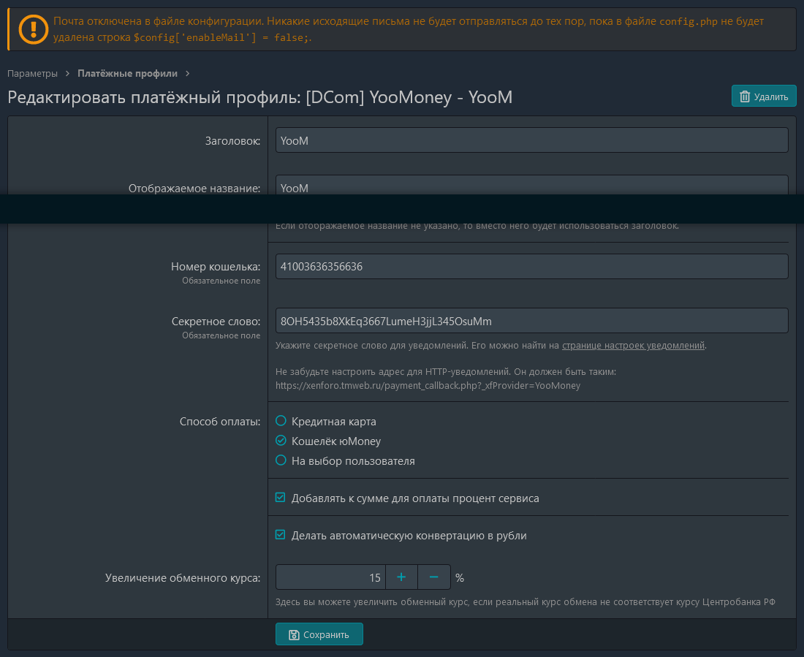Viewport: 804px width, 657px height.
Task: Toggle Добавлять к сумме процент сервиса checkbox
Action: pyautogui.click(x=281, y=498)
